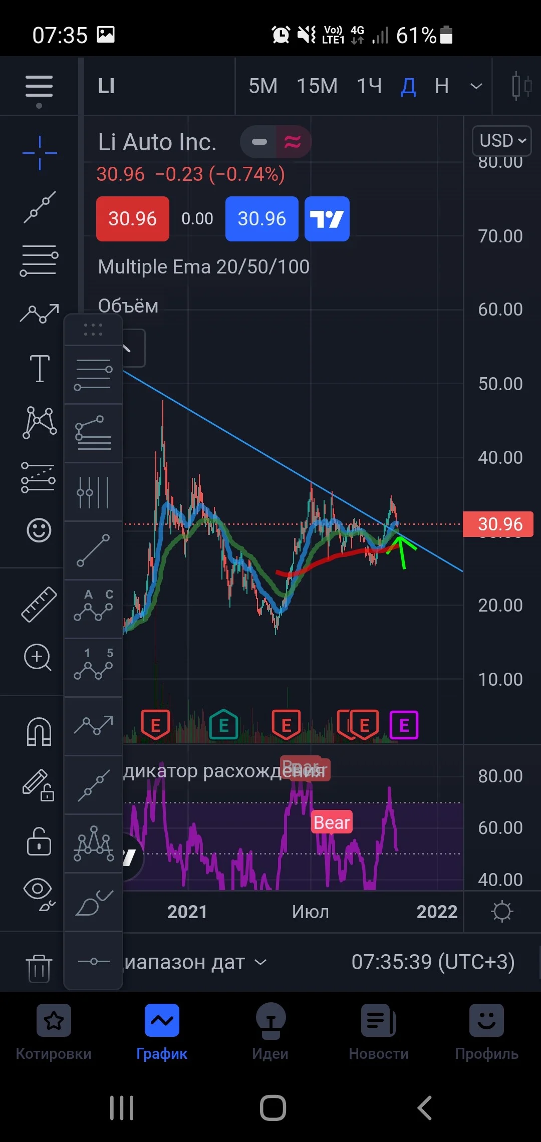The width and height of the screenshot is (541, 1142).
Task: Open the candlestick chart type selector
Action: (521, 86)
